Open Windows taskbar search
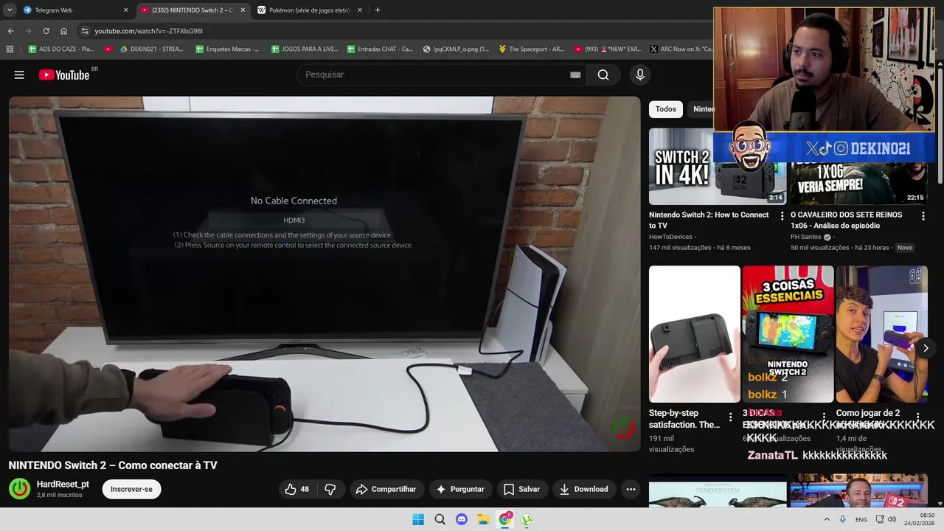Screen dimensions: 944x531 tap(440, 519)
